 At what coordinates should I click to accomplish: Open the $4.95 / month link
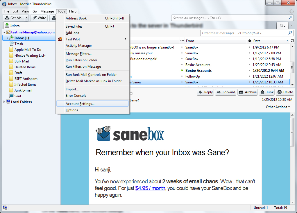point(150,188)
